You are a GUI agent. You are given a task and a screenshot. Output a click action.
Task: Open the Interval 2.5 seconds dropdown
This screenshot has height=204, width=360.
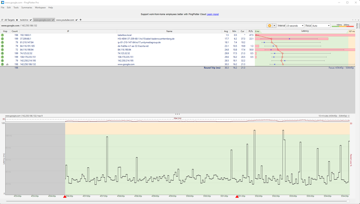(295, 25)
